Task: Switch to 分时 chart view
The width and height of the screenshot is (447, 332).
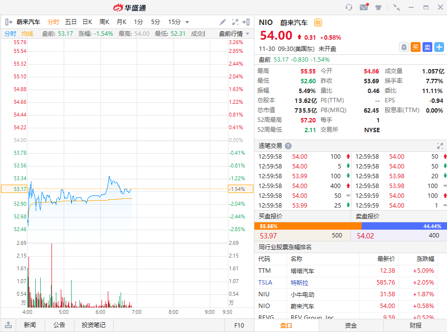Action: coord(53,22)
